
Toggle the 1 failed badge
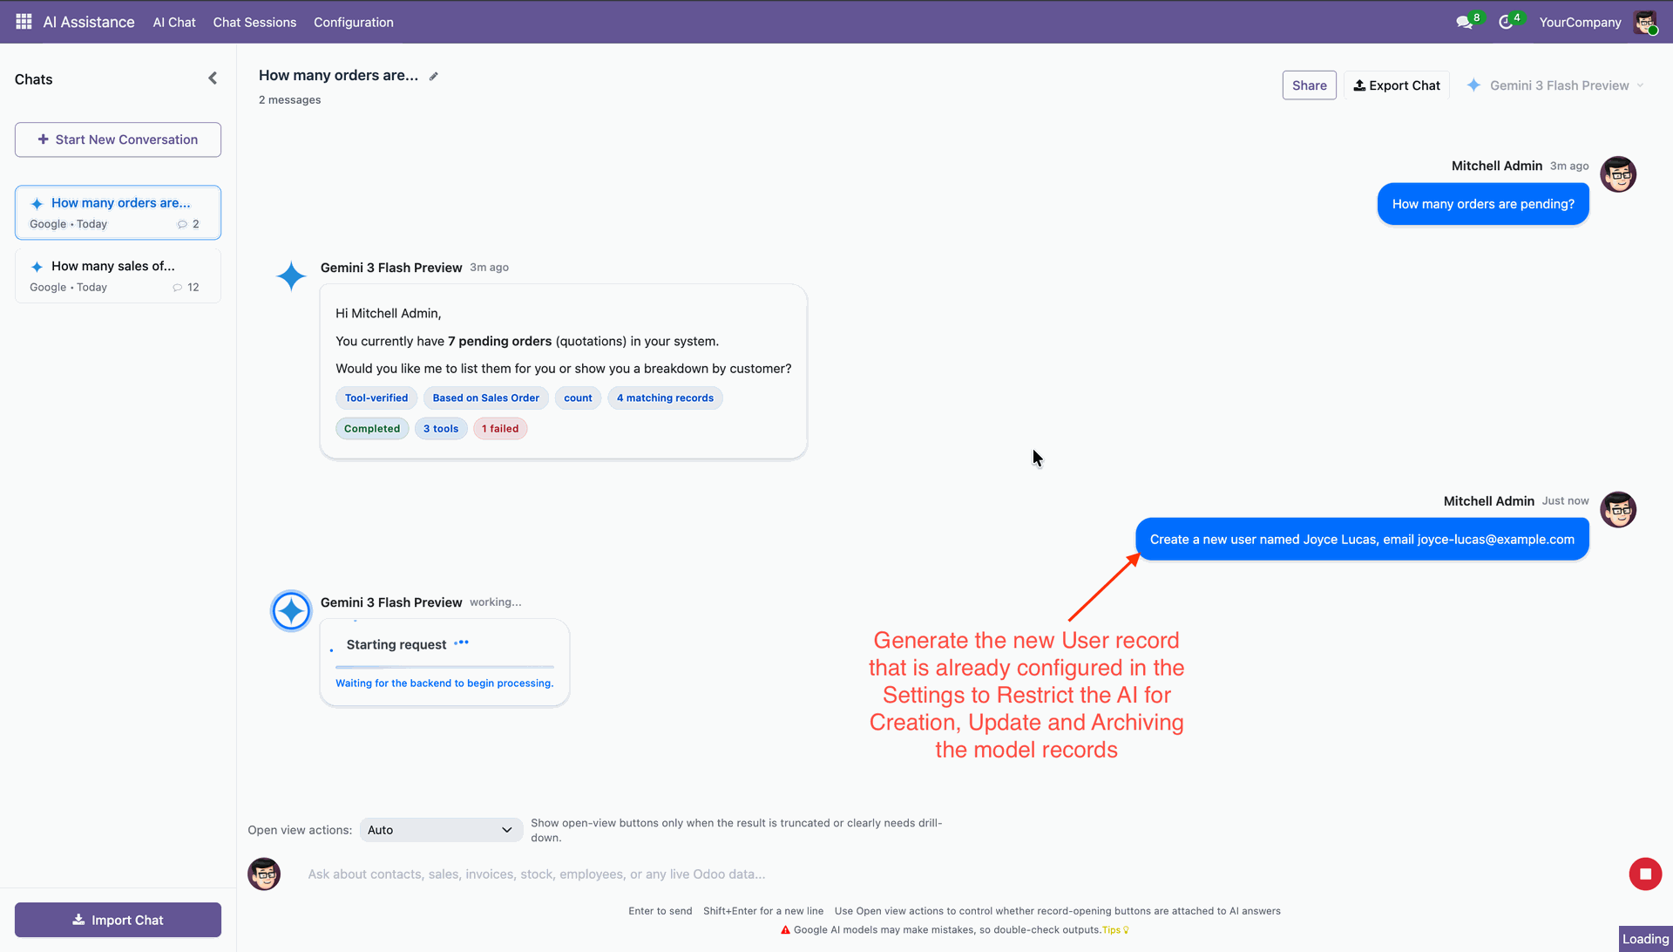coord(500,429)
